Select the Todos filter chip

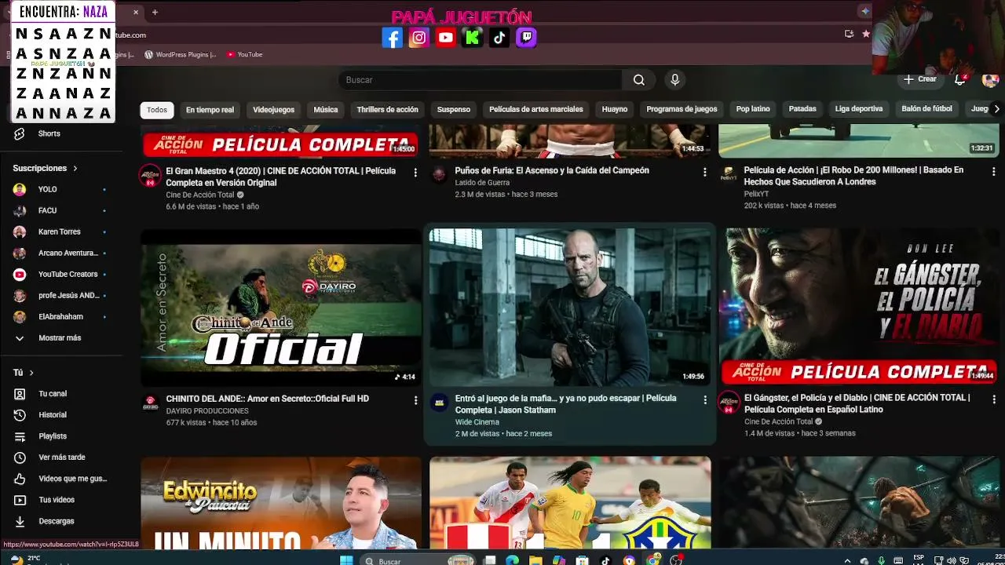[157, 110]
